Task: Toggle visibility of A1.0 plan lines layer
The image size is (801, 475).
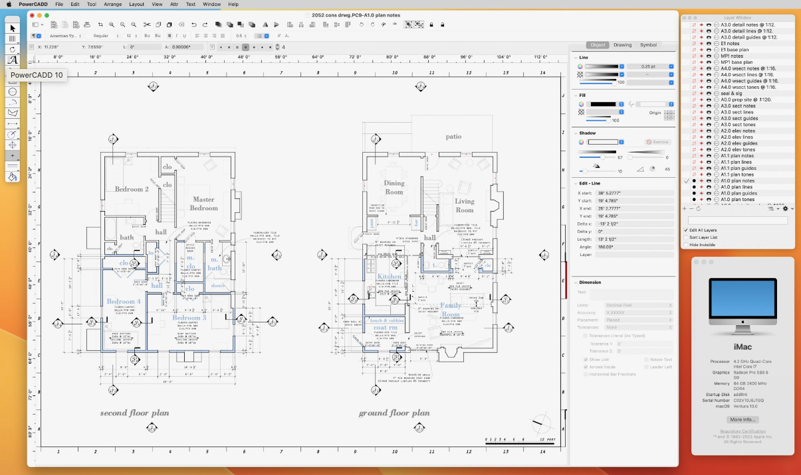Action: click(694, 187)
